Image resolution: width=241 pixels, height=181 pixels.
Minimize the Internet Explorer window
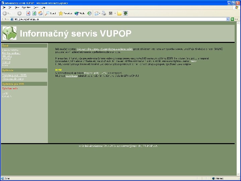point(229,3)
